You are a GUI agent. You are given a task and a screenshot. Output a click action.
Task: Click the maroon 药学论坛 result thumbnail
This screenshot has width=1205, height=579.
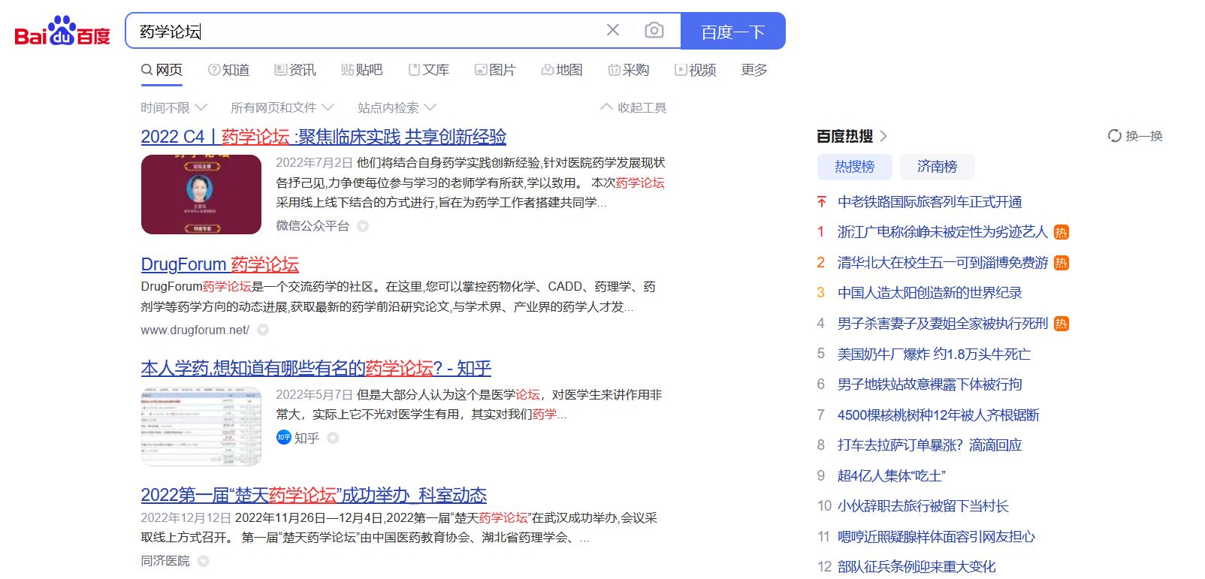point(201,195)
